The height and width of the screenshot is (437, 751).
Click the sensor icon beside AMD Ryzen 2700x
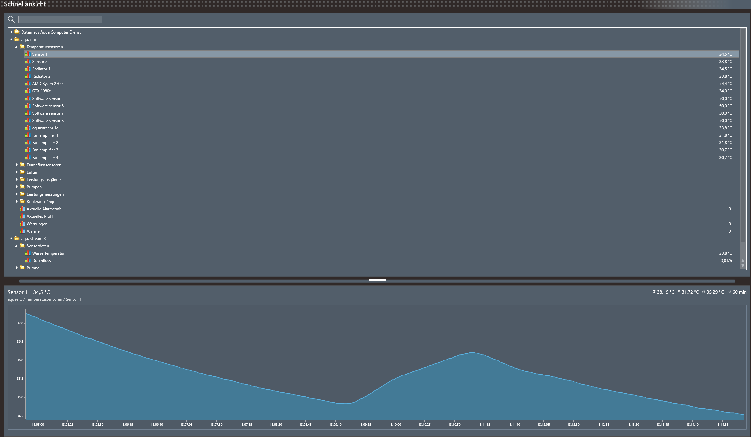click(28, 84)
